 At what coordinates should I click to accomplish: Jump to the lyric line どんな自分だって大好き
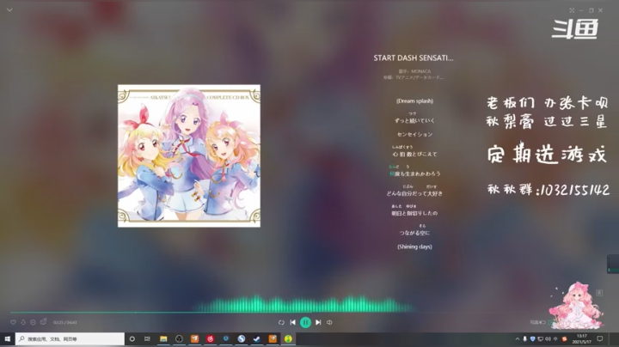414,193
